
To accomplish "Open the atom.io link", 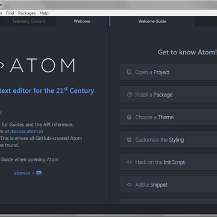I will click(22, 173).
